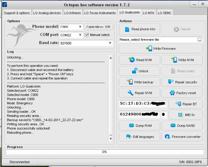Open the LG Infineon tab
This screenshot has width=208, height=167.
73,13
